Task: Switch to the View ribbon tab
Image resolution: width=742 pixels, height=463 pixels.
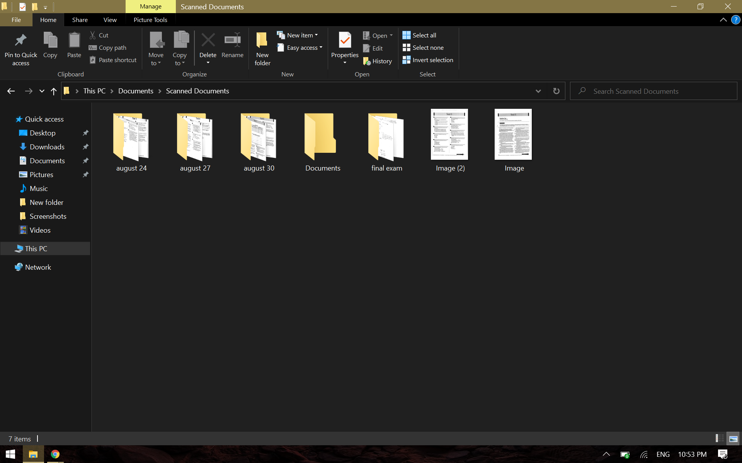Action: tap(110, 20)
